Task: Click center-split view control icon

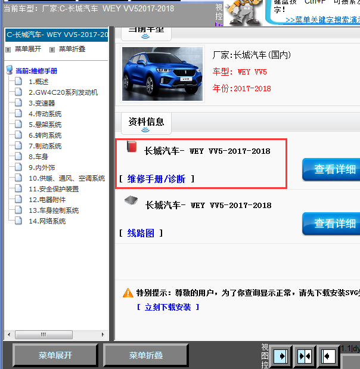Action: 305,356
